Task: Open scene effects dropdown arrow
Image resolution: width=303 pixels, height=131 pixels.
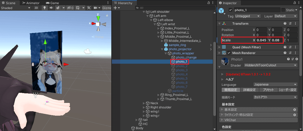Action: [x=63, y=8]
